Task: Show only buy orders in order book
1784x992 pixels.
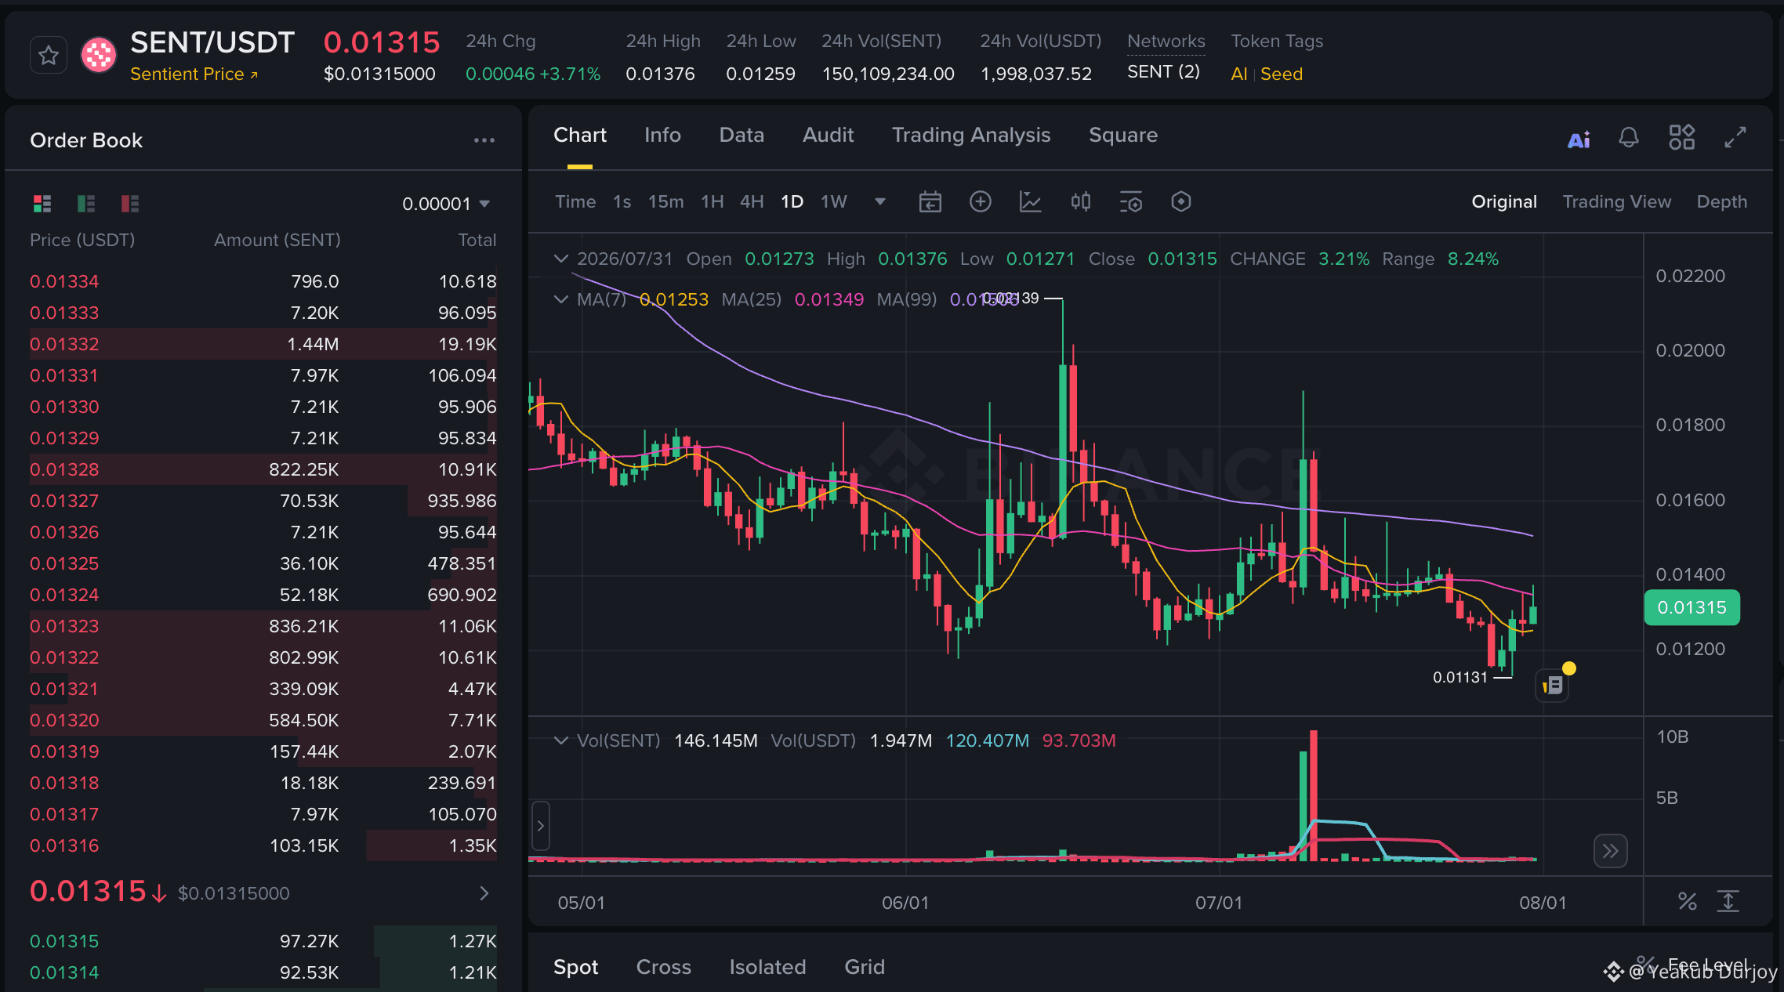Action: click(86, 204)
